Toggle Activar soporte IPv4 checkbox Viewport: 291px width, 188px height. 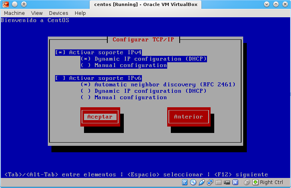(x=98, y=53)
